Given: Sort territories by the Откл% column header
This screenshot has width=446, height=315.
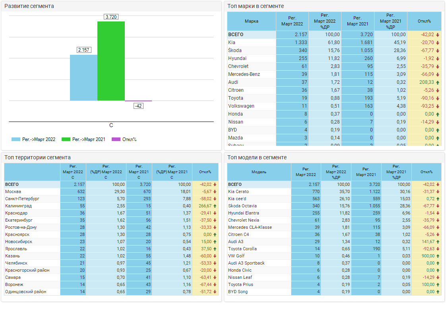Looking at the screenshot, I should [x=205, y=172].
